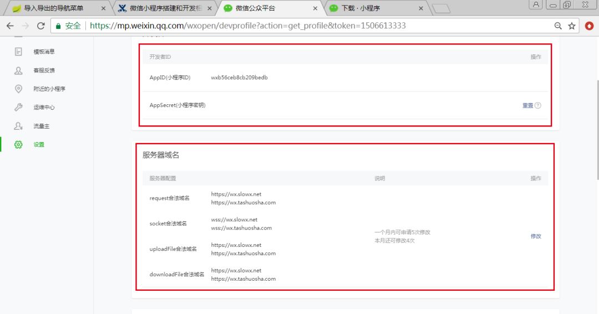Open the 运维中心 menu item
The image size is (599, 314).
pos(44,107)
